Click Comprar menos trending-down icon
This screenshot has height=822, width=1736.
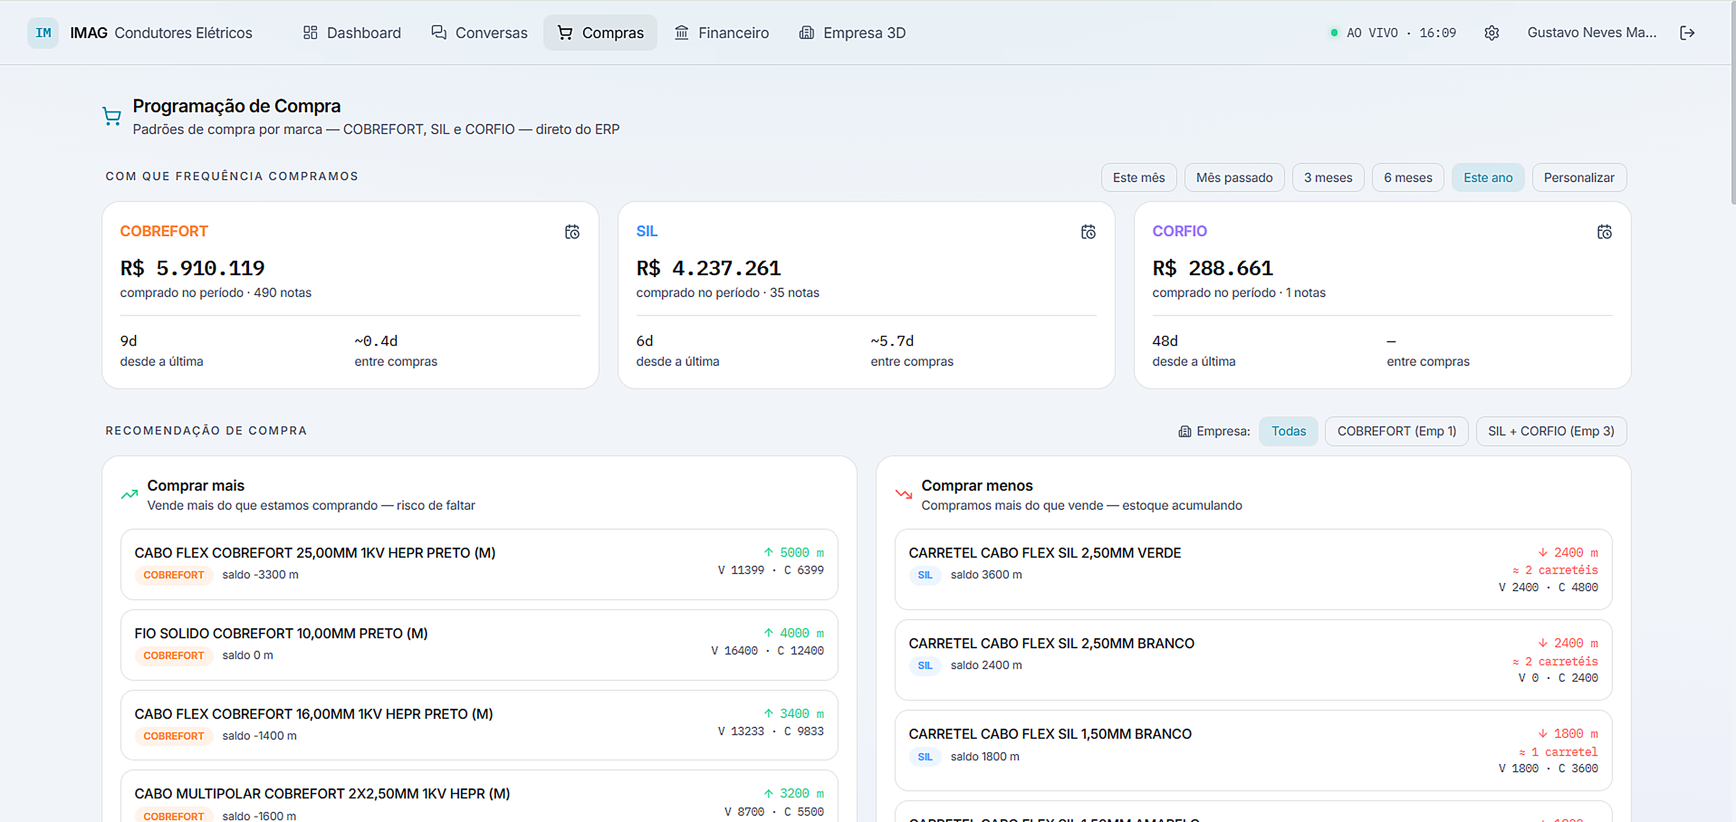tap(904, 495)
